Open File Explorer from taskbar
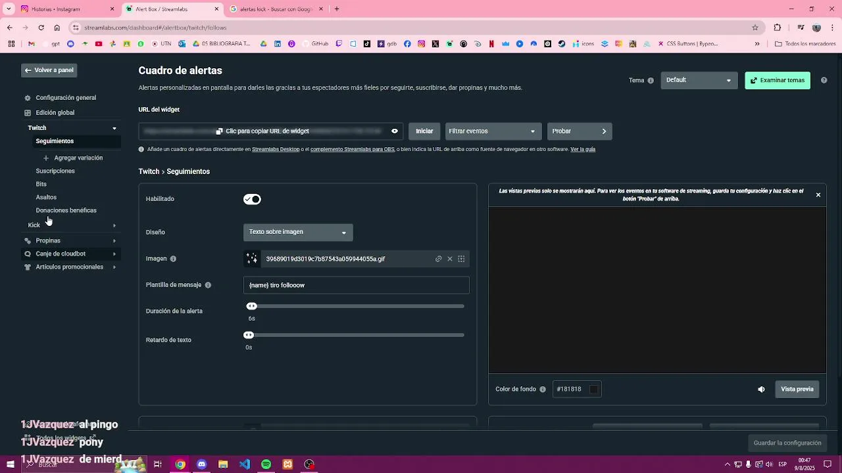 tap(223, 464)
